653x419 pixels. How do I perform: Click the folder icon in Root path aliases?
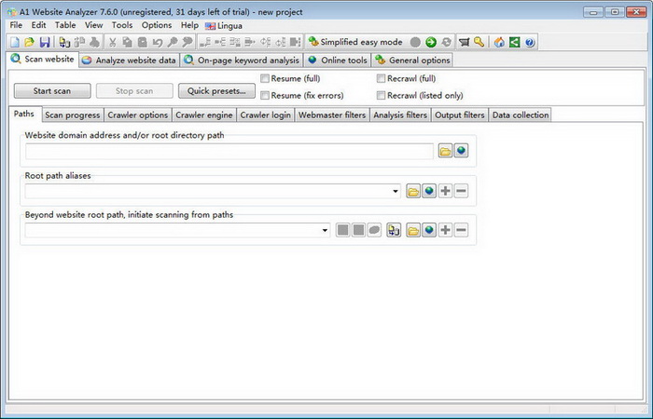[x=413, y=191]
